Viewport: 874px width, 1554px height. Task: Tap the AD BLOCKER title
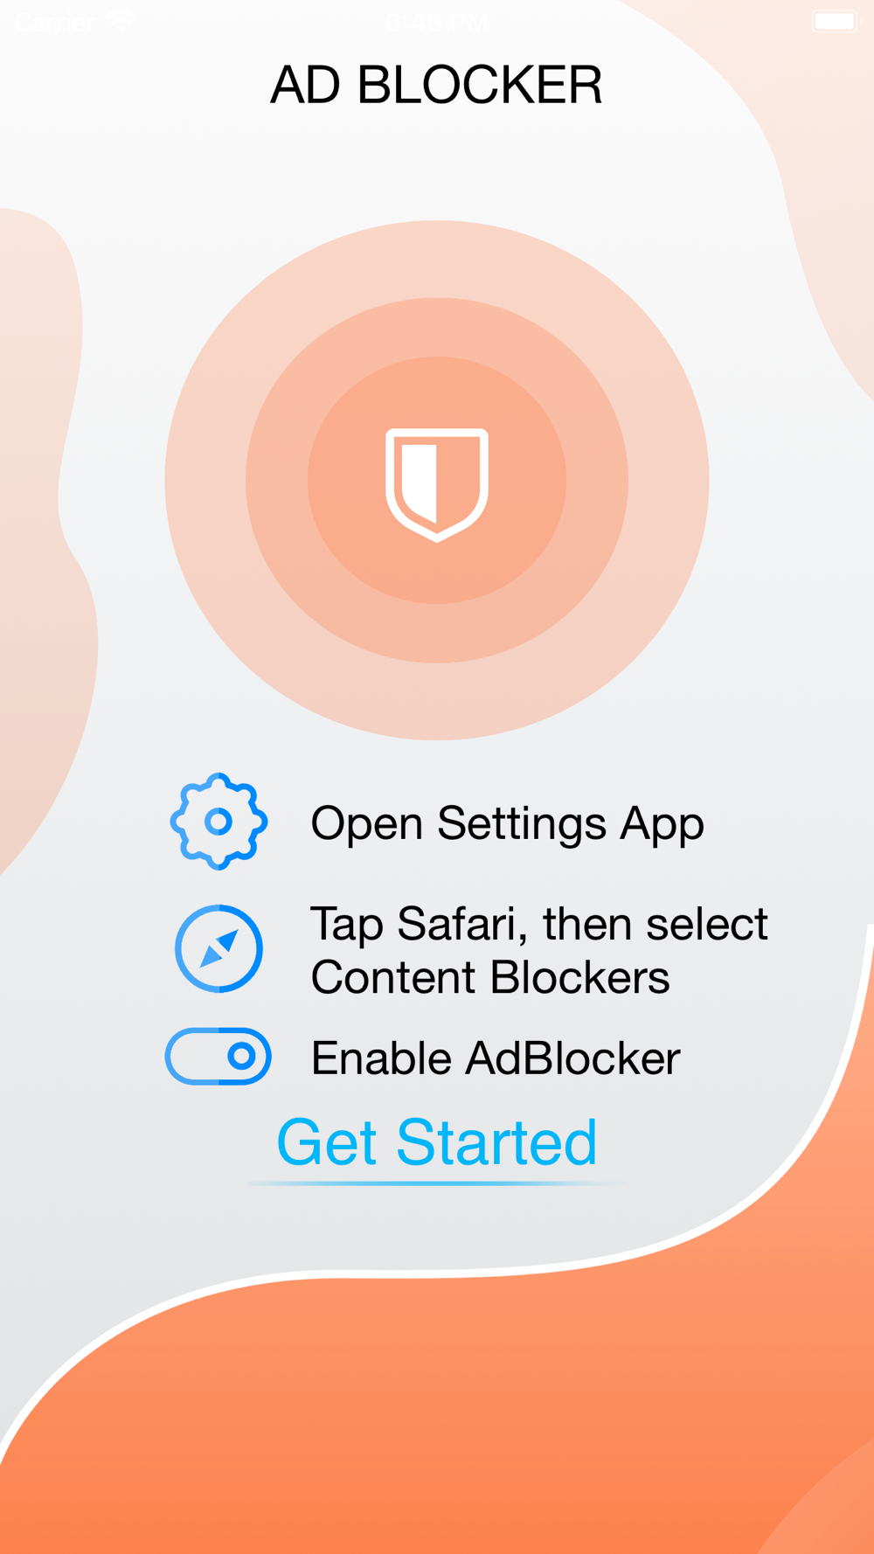(437, 85)
